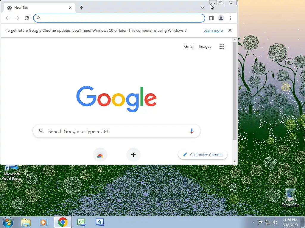Open the Chrome profile avatar
305x228 pixels.
tap(221, 18)
